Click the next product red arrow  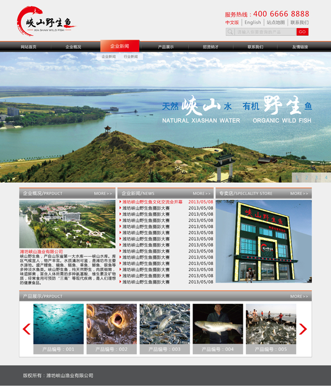(x=302, y=329)
